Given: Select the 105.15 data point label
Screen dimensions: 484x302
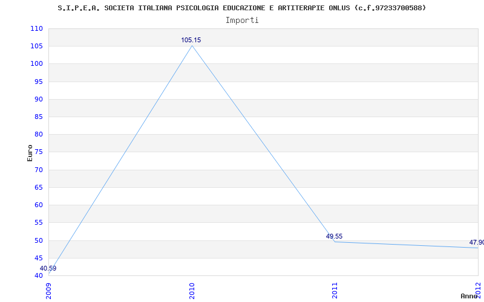Looking at the screenshot, I should click(x=191, y=40).
